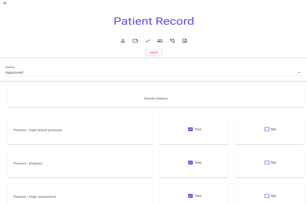This screenshot has width=307, height=204.
Task: Click the back arrow icon
Action: [x=5, y=3]
